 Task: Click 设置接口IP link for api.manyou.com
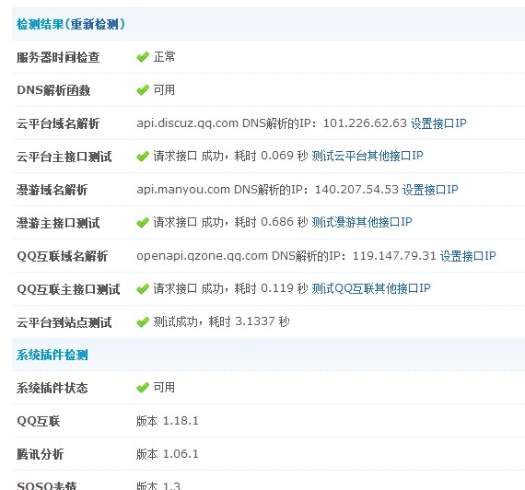pos(430,190)
